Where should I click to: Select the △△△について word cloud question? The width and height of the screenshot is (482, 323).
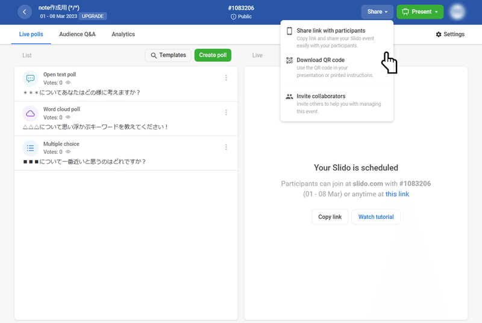click(x=95, y=127)
